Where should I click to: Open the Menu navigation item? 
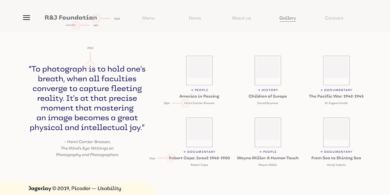point(148,18)
